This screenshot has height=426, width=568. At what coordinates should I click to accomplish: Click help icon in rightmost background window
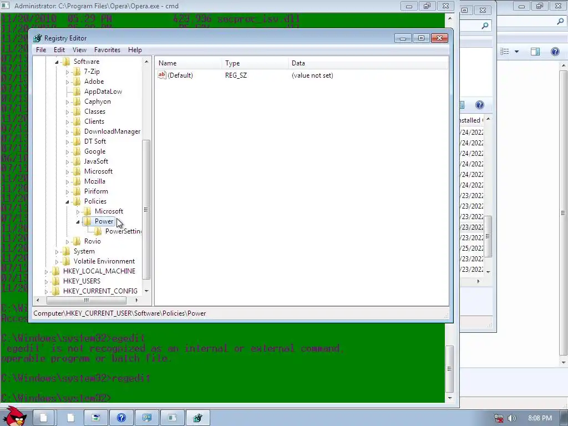click(x=555, y=52)
